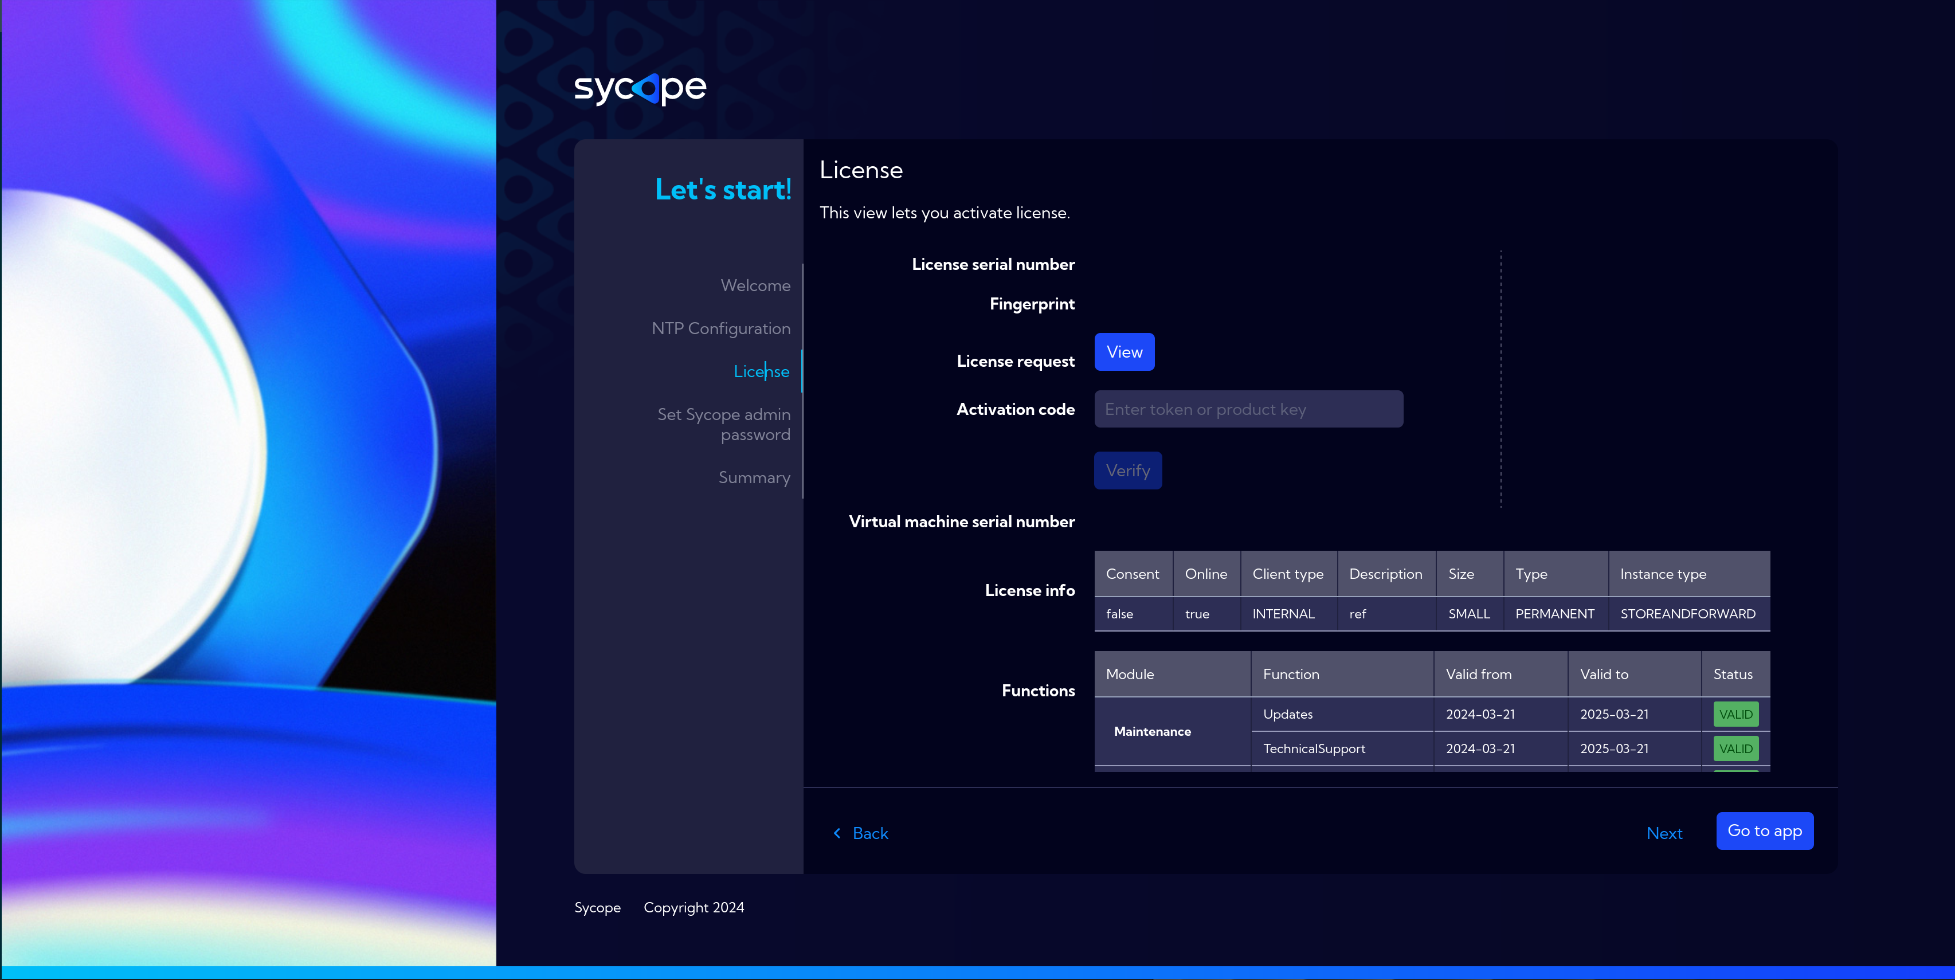Click the Sycope logo

[x=640, y=89]
